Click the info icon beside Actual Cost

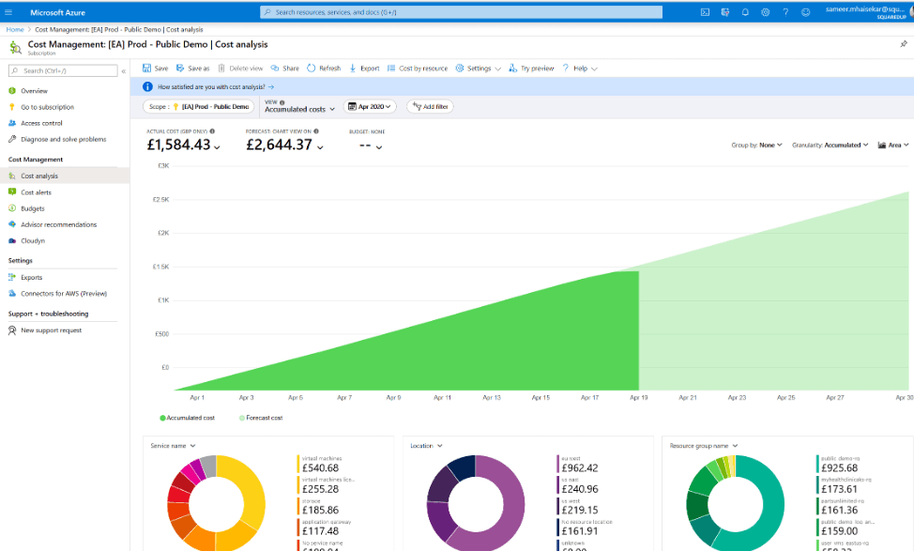coord(212,131)
